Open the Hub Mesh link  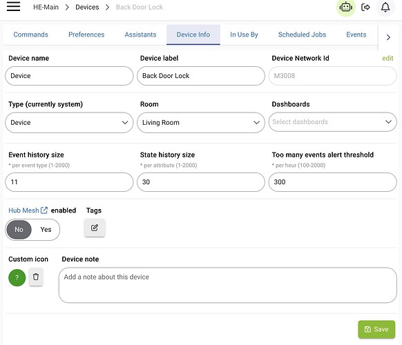pyautogui.click(x=23, y=210)
